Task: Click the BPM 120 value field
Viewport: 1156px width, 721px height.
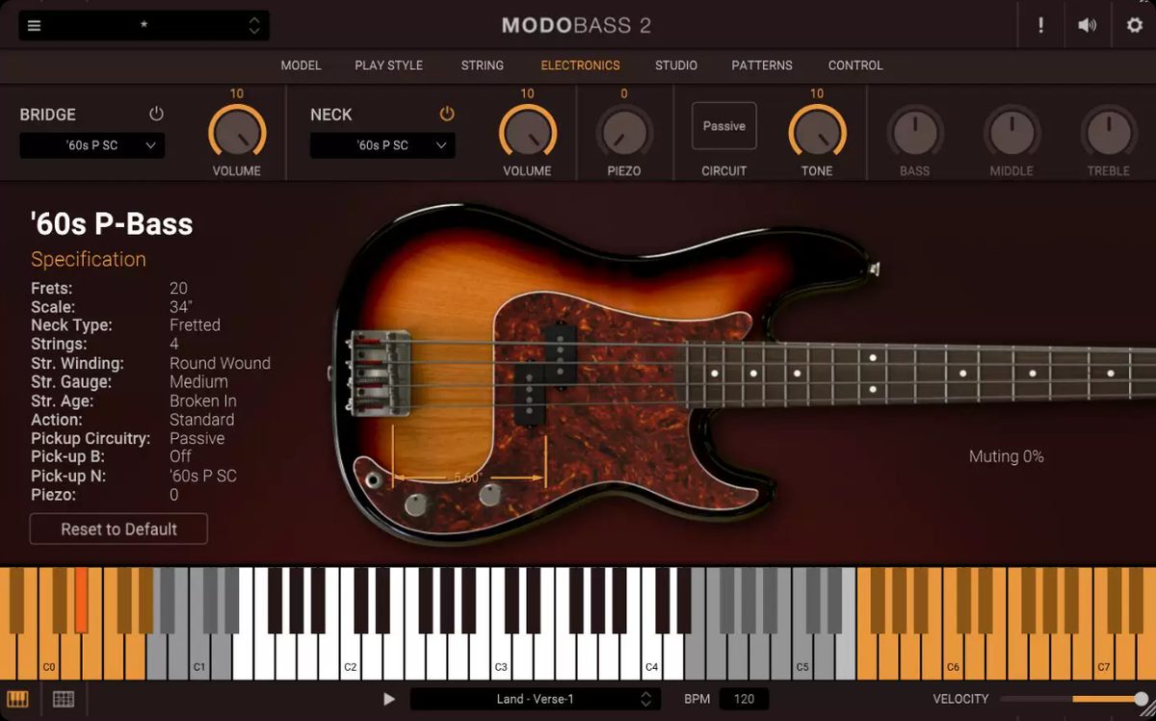Action: point(744,699)
